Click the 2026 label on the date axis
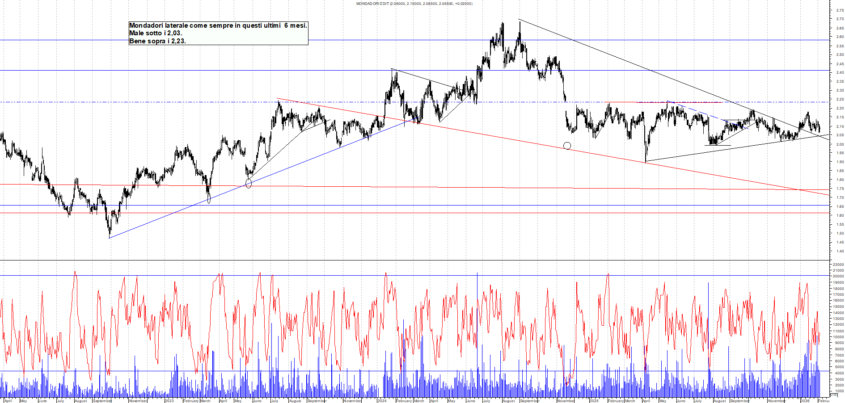 (805, 401)
